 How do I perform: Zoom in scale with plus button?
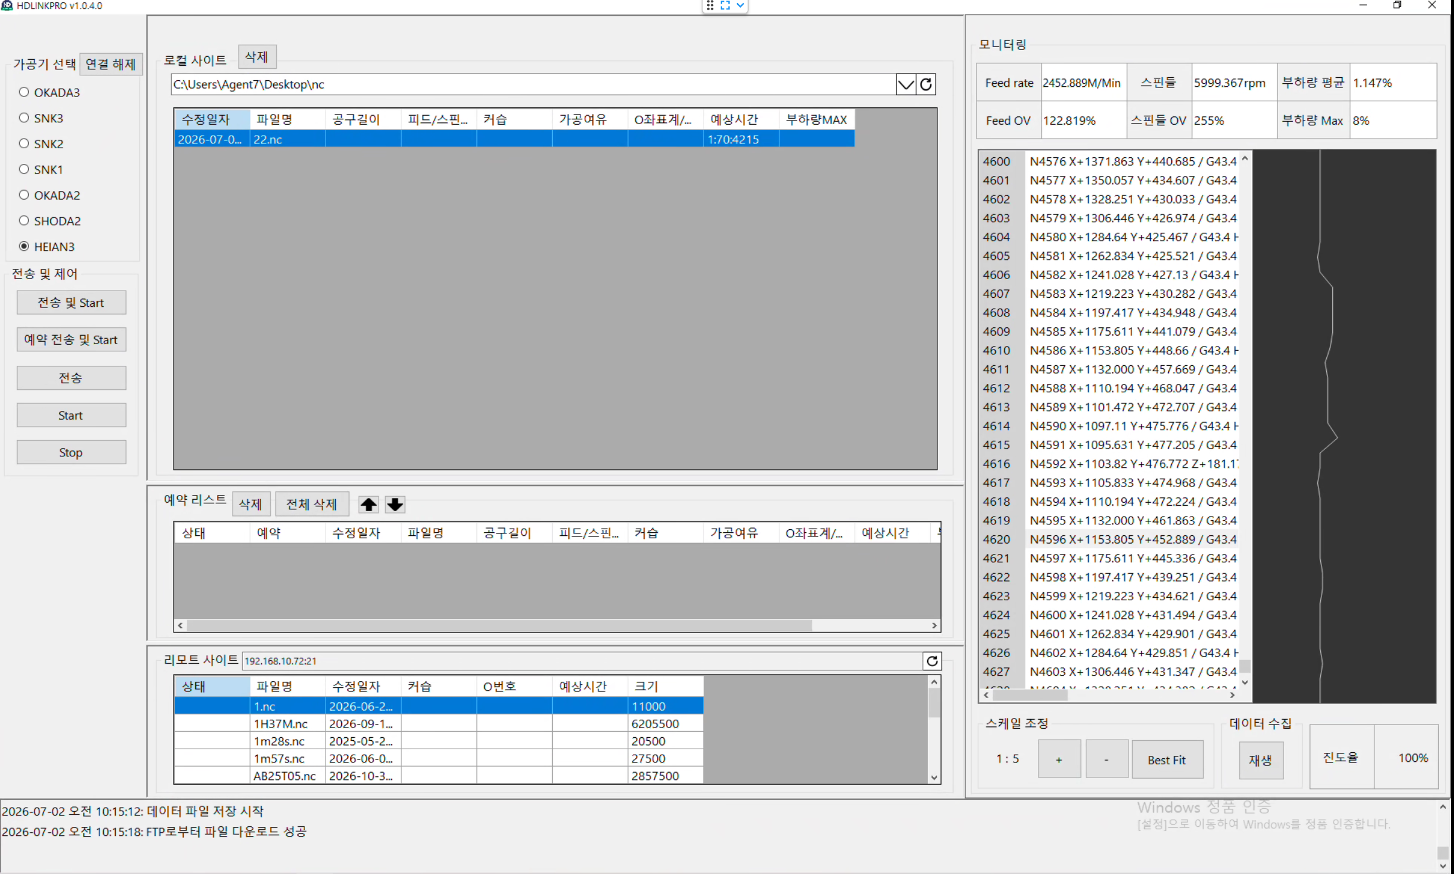tap(1059, 759)
